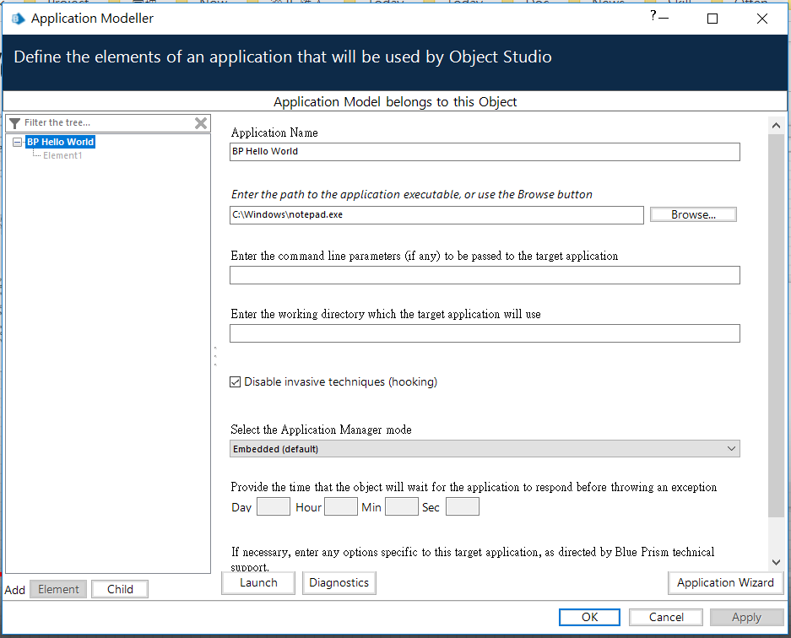Select BP Hello World in tree
The height and width of the screenshot is (638, 791).
[x=61, y=143]
